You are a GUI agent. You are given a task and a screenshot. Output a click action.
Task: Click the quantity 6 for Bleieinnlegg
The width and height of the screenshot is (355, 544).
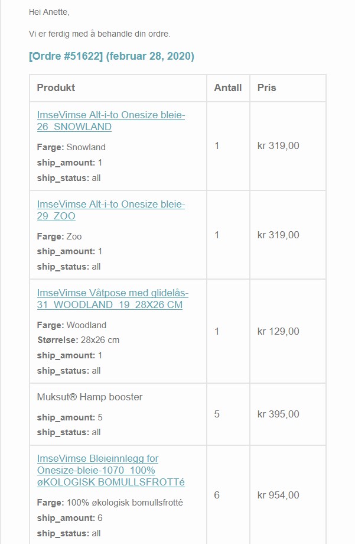coord(217,495)
